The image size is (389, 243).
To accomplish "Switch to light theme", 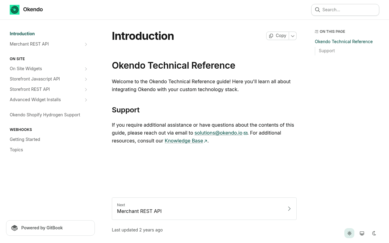I will pyautogui.click(x=349, y=233).
